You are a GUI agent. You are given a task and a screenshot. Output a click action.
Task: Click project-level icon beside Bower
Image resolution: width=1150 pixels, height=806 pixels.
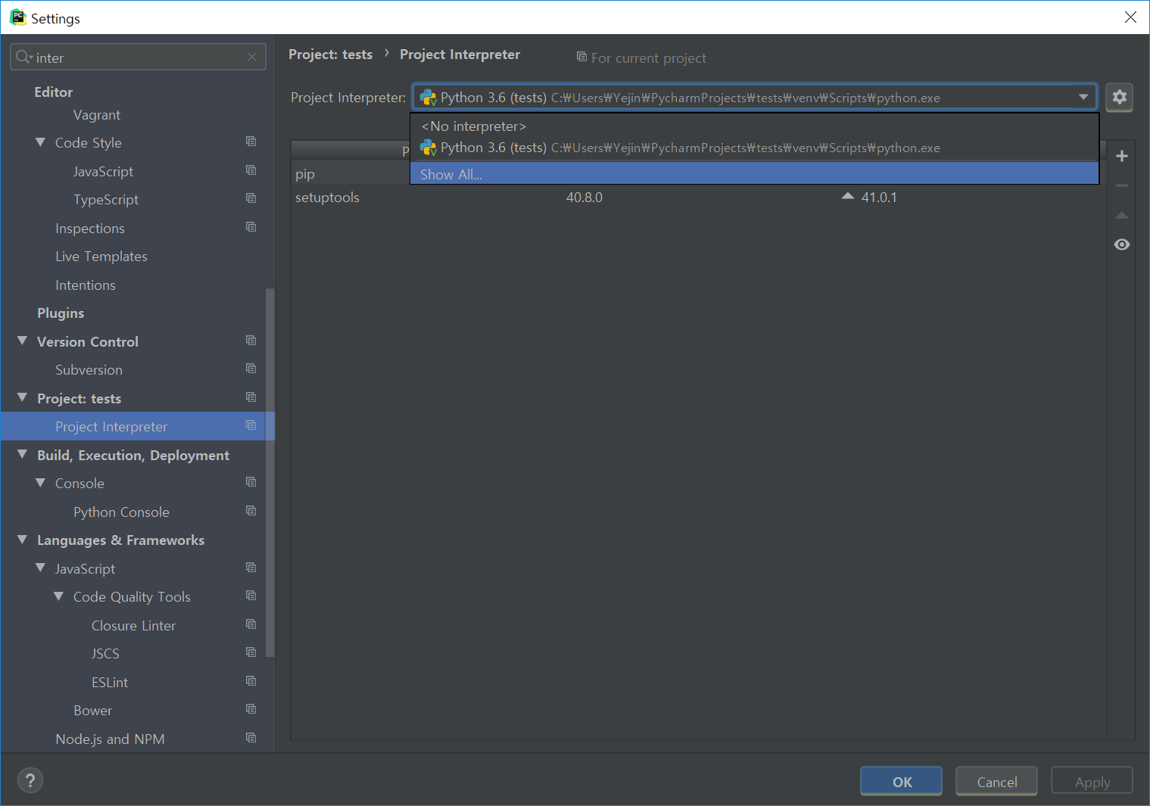(251, 709)
